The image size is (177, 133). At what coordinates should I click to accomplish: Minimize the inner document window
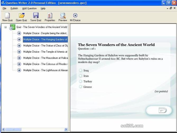pos(167,8)
